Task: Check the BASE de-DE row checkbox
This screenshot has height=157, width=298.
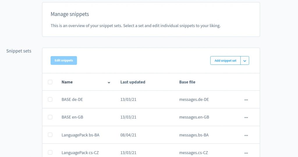Action: point(50,99)
